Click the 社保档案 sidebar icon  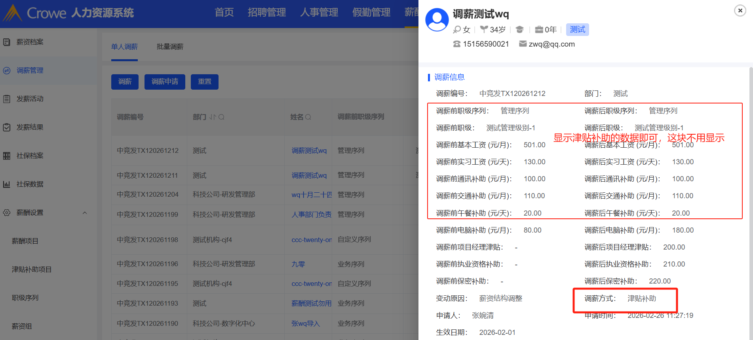coord(7,156)
